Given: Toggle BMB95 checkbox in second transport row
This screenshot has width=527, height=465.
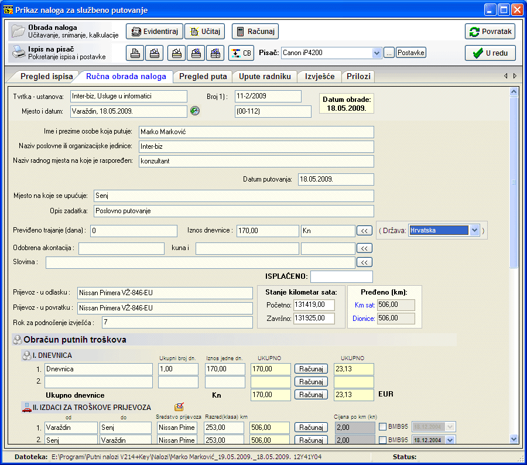Looking at the screenshot, I should [x=384, y=440].
